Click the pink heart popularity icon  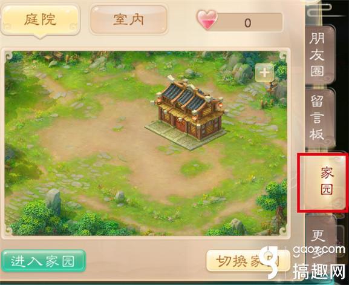(207, 20)
